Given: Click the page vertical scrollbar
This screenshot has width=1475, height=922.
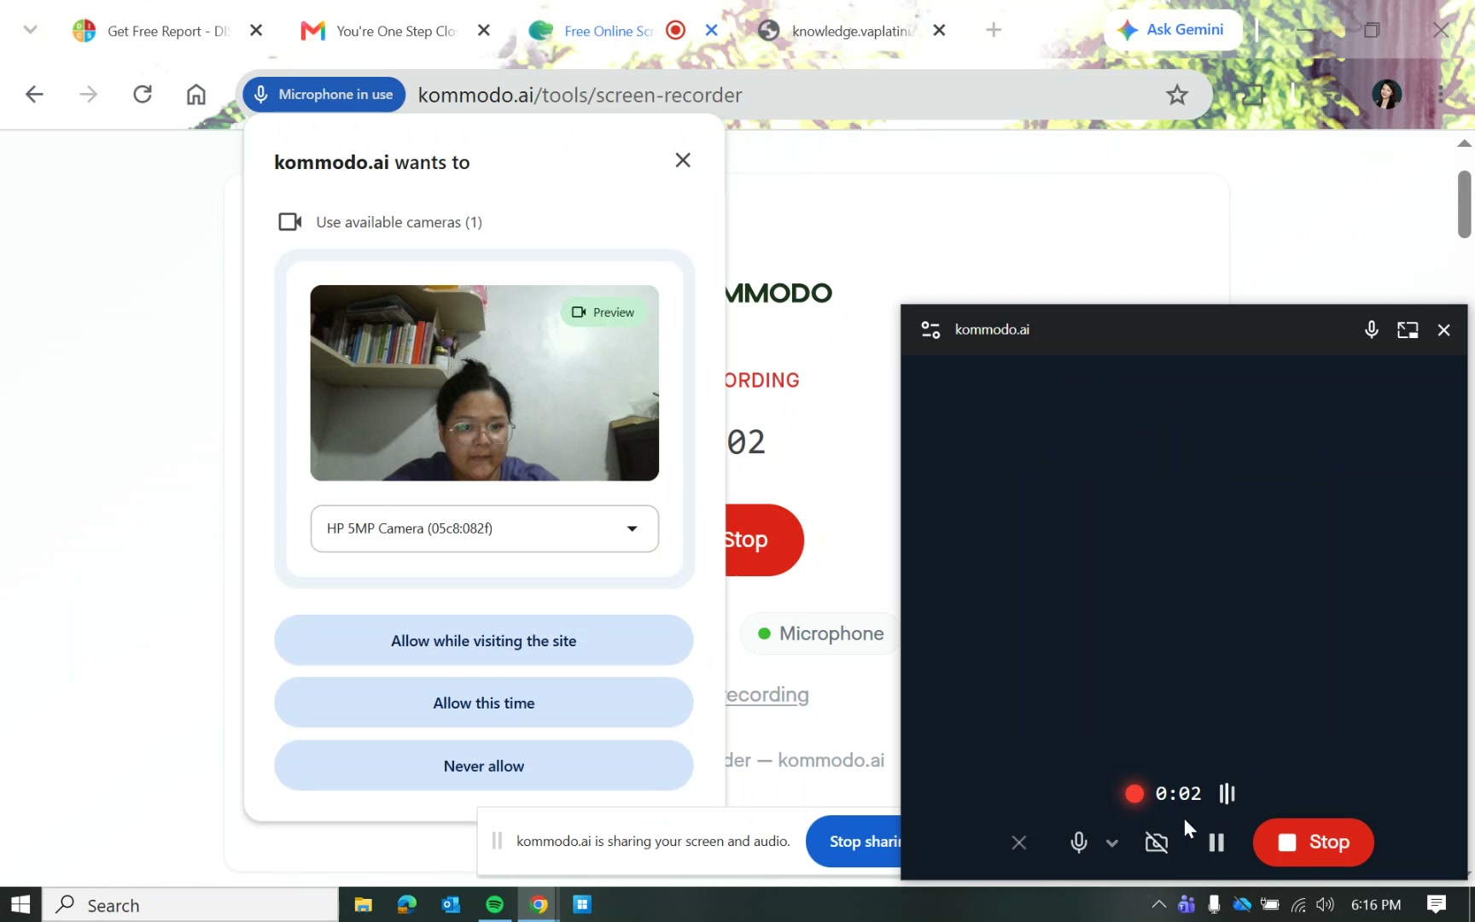Looking at the screenshot, I should pyautogui.click(x=1465, y=205).
